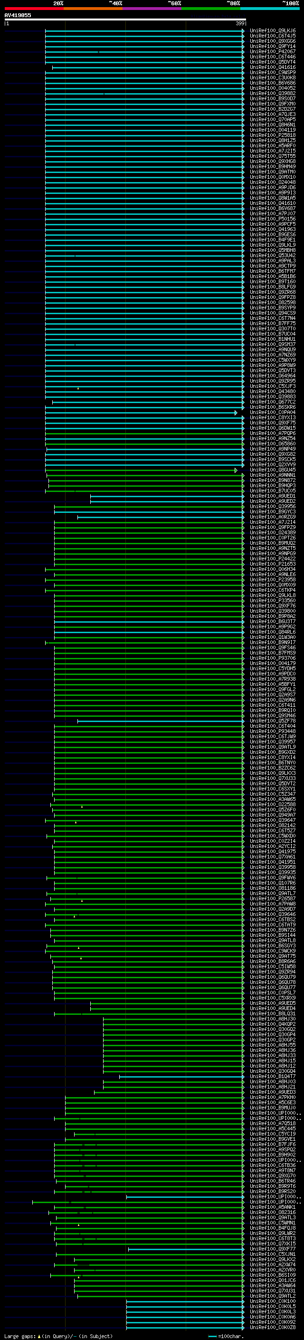Click the cyan alignment bar for UniRef100_Q5DVT4
This screenshot has height=1340, width=304.
(144, 62)
